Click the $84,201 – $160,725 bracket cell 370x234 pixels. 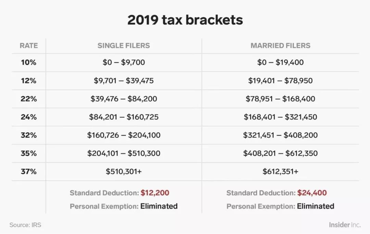click(124, 117)
